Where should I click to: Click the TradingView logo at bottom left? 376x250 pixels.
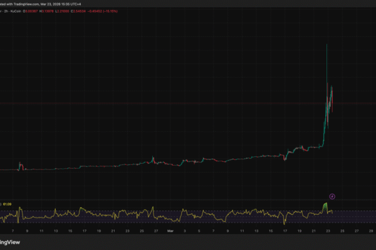[x=9, y=242]
